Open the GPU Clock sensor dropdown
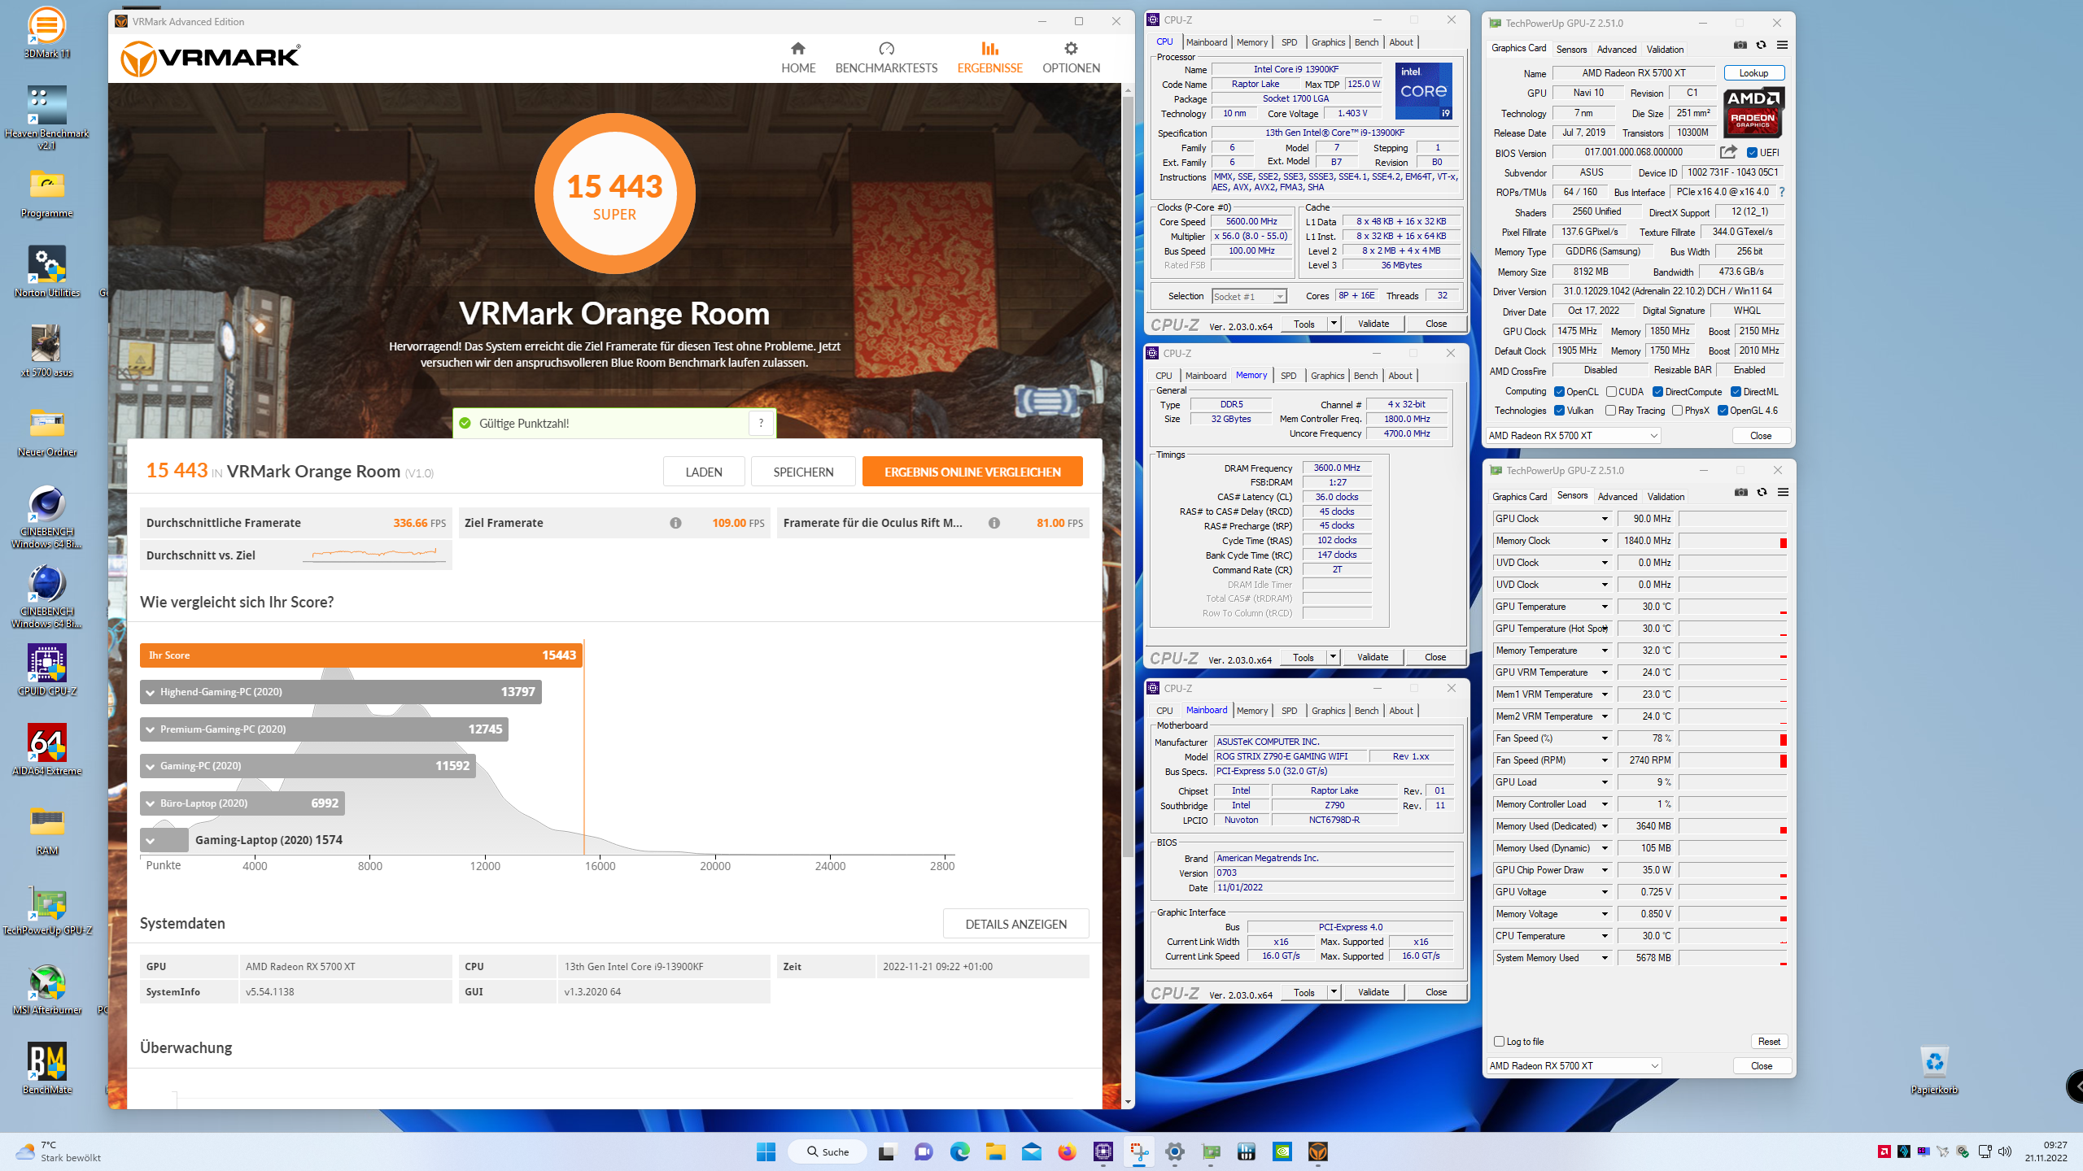The image size is (2083, 1171). [x=1605, y=519]
